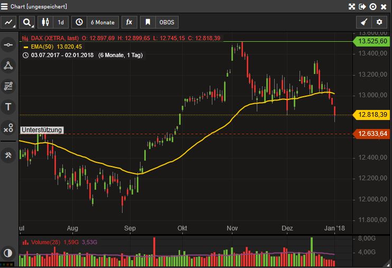Toggle the contrast theme button
The image size is (392, 268).
[x=8, y=253]
